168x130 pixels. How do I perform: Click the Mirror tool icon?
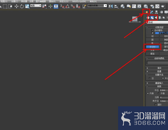point(110,6)
